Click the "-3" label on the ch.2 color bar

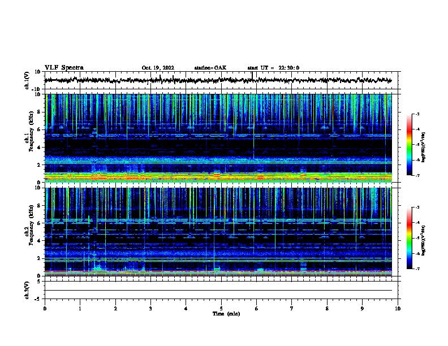(417, 207)
